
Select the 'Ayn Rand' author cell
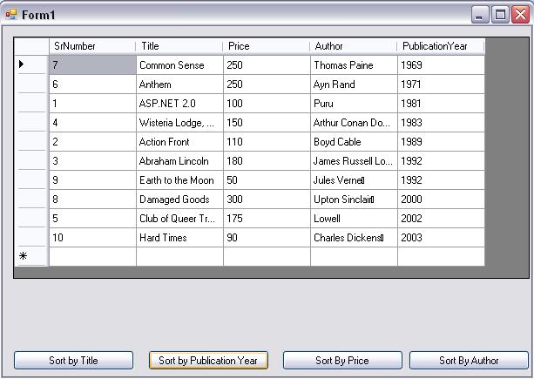pos(355,85)
